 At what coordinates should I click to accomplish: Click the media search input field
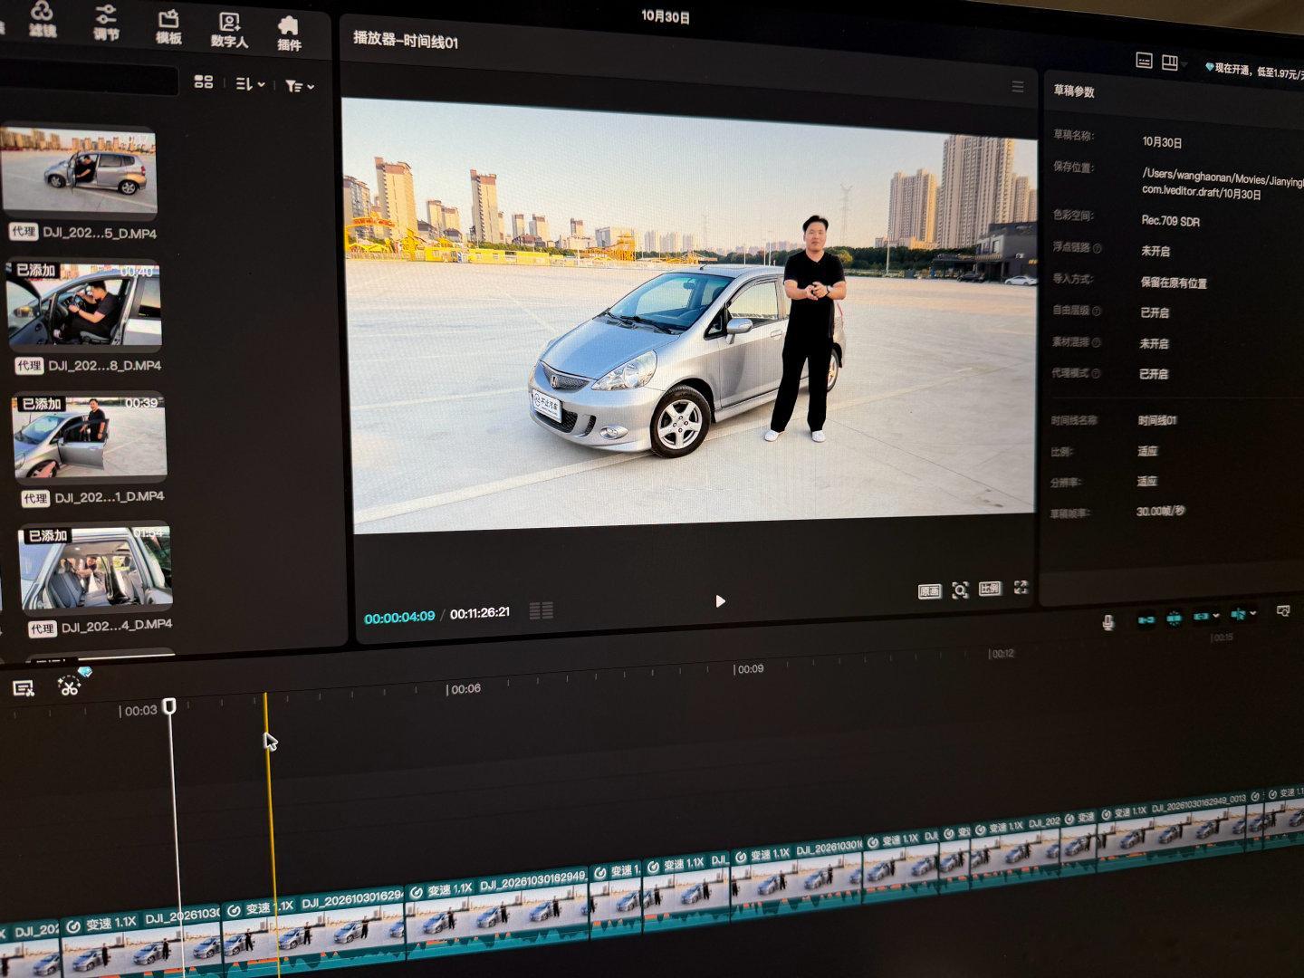(89, 80)
